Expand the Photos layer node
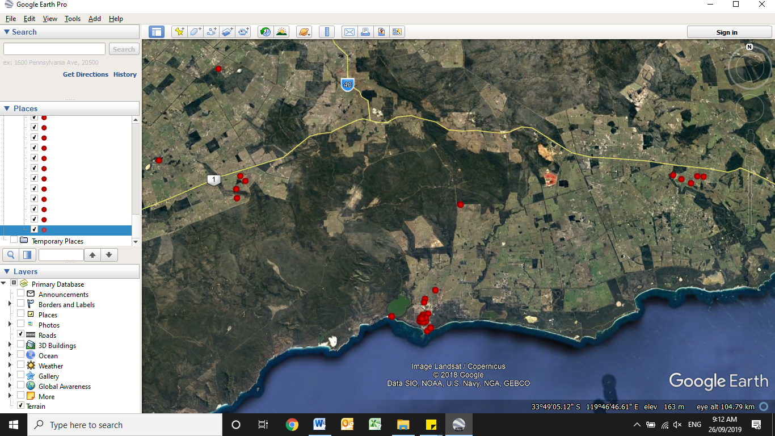The image size is (775, 436). click(10, 325)
